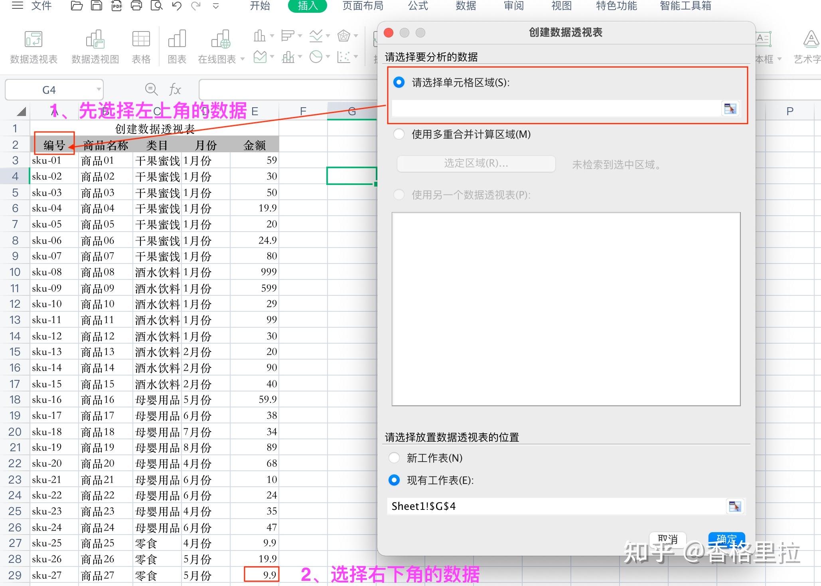This screenshot has width=821, height=586.
Task: Click the Sheet1!$G$4 location input field
Action: [x=551, y=506]
